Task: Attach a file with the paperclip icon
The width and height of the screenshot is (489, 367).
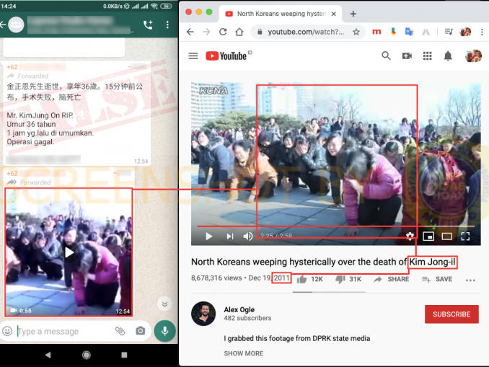Action: click(x=120, y=331)
